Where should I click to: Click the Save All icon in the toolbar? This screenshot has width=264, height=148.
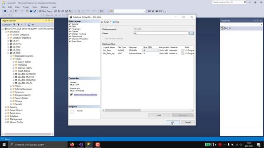[x=35, y=11]
